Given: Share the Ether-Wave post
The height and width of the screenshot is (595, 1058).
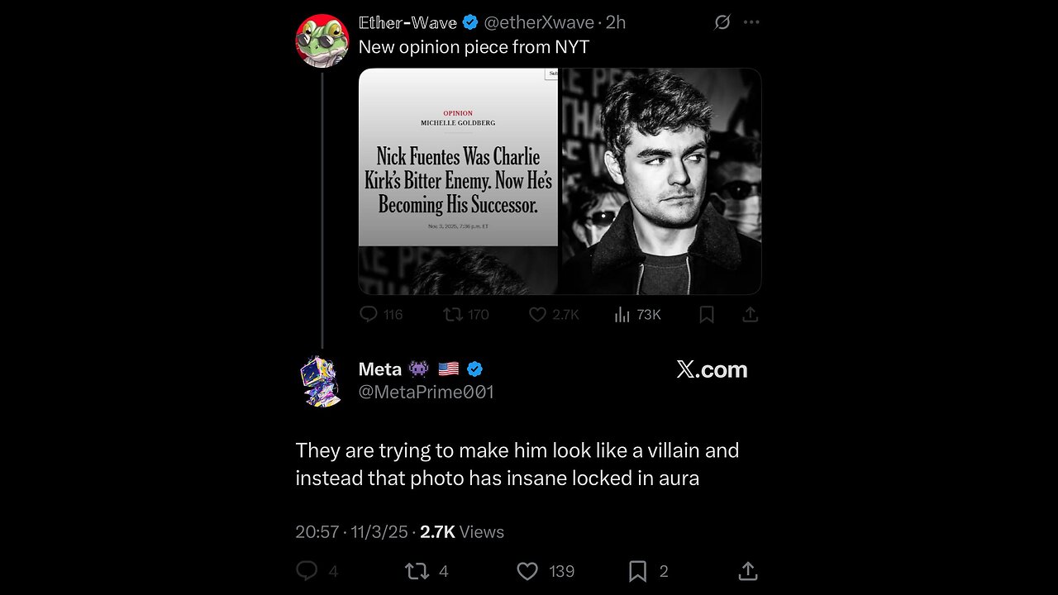Looking at the screenshot, I should click(x=750, y=314).
